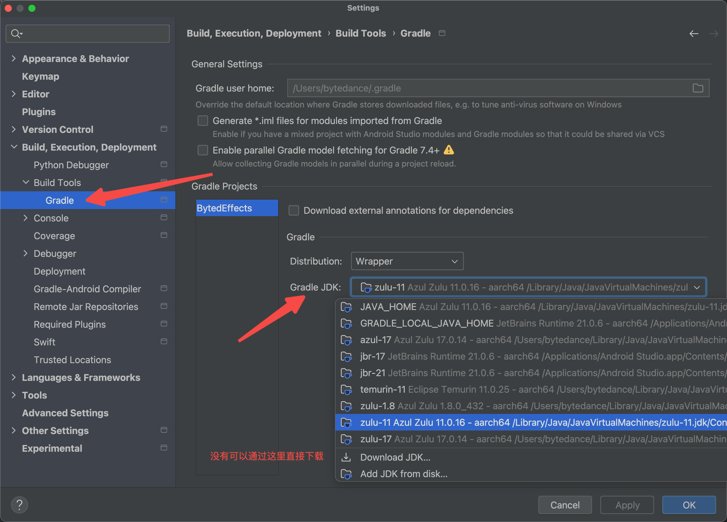Viewport: 727px width, 522px height.
Task: Open the Distribution Wrapper dropdown
Action: point(407,261)
